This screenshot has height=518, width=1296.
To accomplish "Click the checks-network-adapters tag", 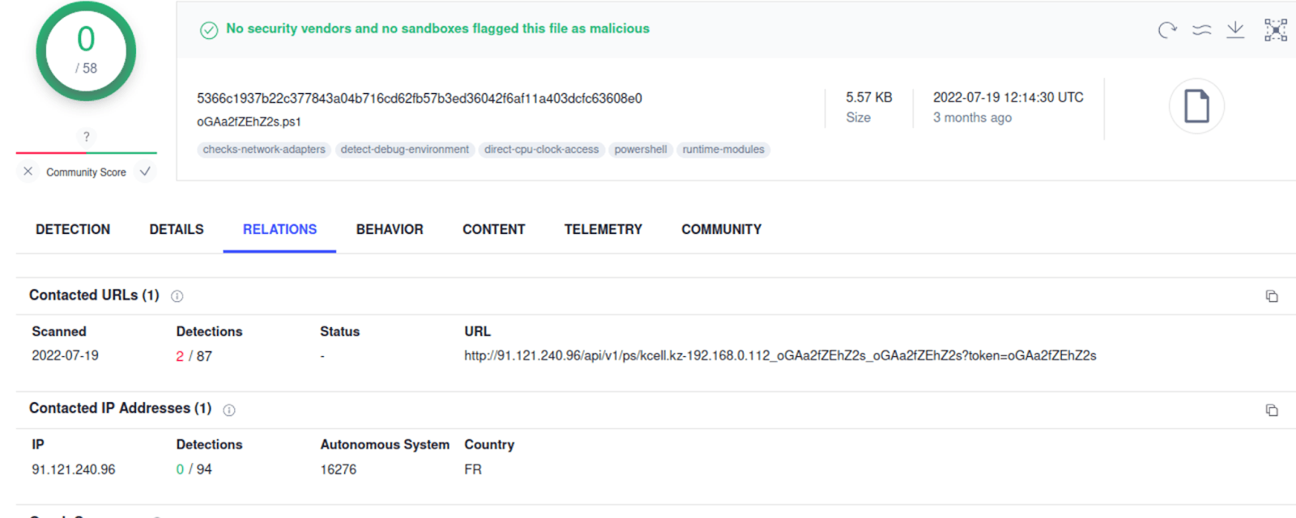I will (x=264, y=150).
